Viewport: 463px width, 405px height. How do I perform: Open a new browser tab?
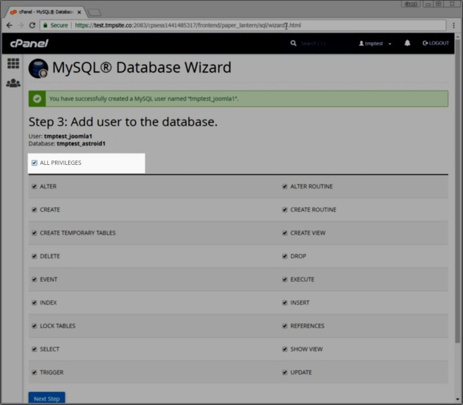(x=94, y=12)
